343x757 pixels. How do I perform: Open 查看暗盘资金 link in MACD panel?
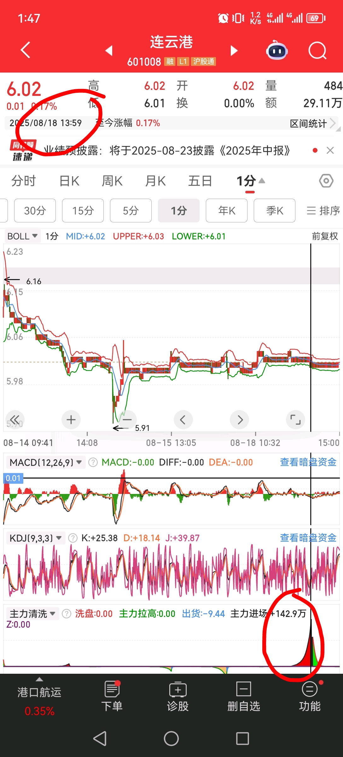[x=308, y=462]
